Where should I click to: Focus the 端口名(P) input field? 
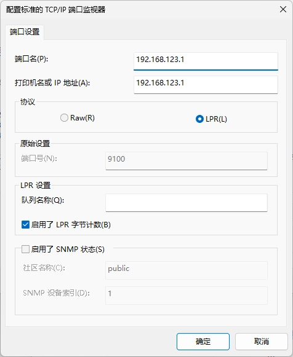tap(206, 61)
